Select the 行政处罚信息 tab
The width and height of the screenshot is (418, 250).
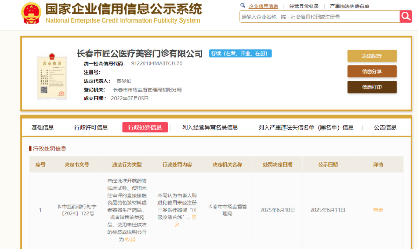click(x=145, y=127)
